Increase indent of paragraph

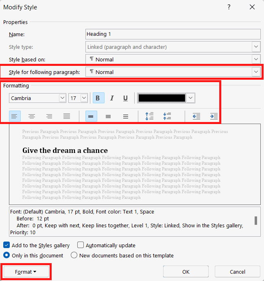[x=214, y=116]
